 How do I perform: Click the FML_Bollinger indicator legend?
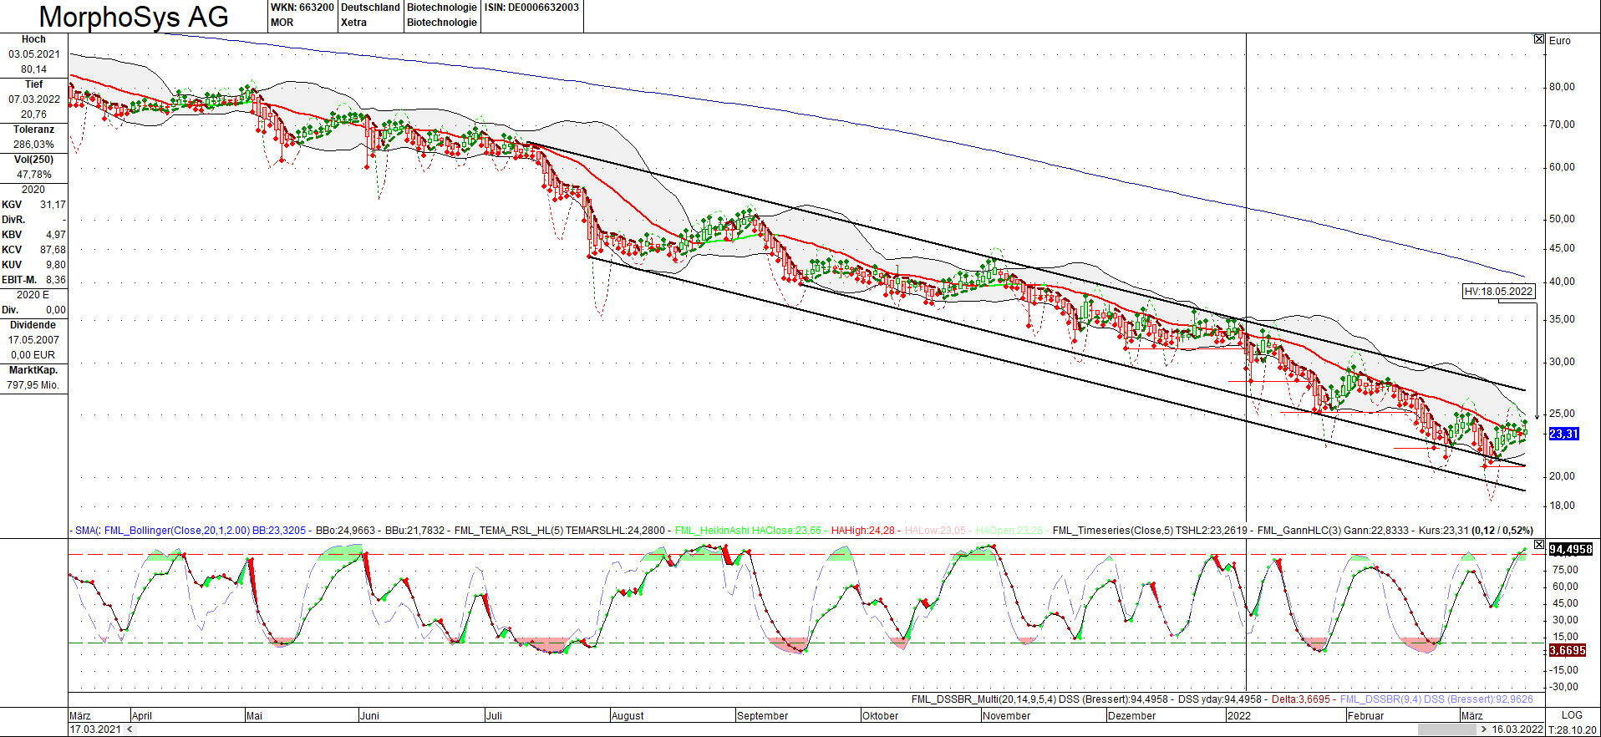205,531
